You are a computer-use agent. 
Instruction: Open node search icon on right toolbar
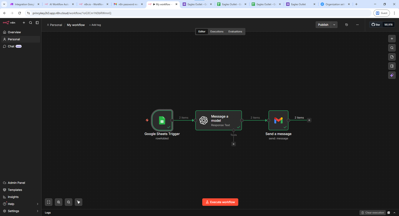tap(392, 48)
